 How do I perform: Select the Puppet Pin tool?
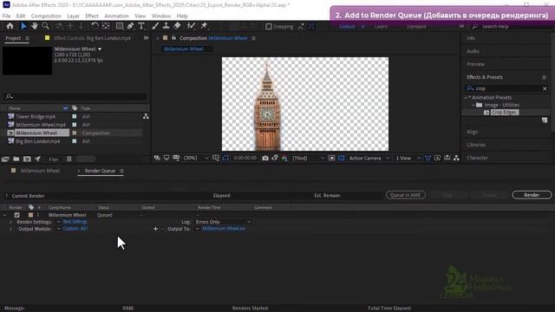204,26
